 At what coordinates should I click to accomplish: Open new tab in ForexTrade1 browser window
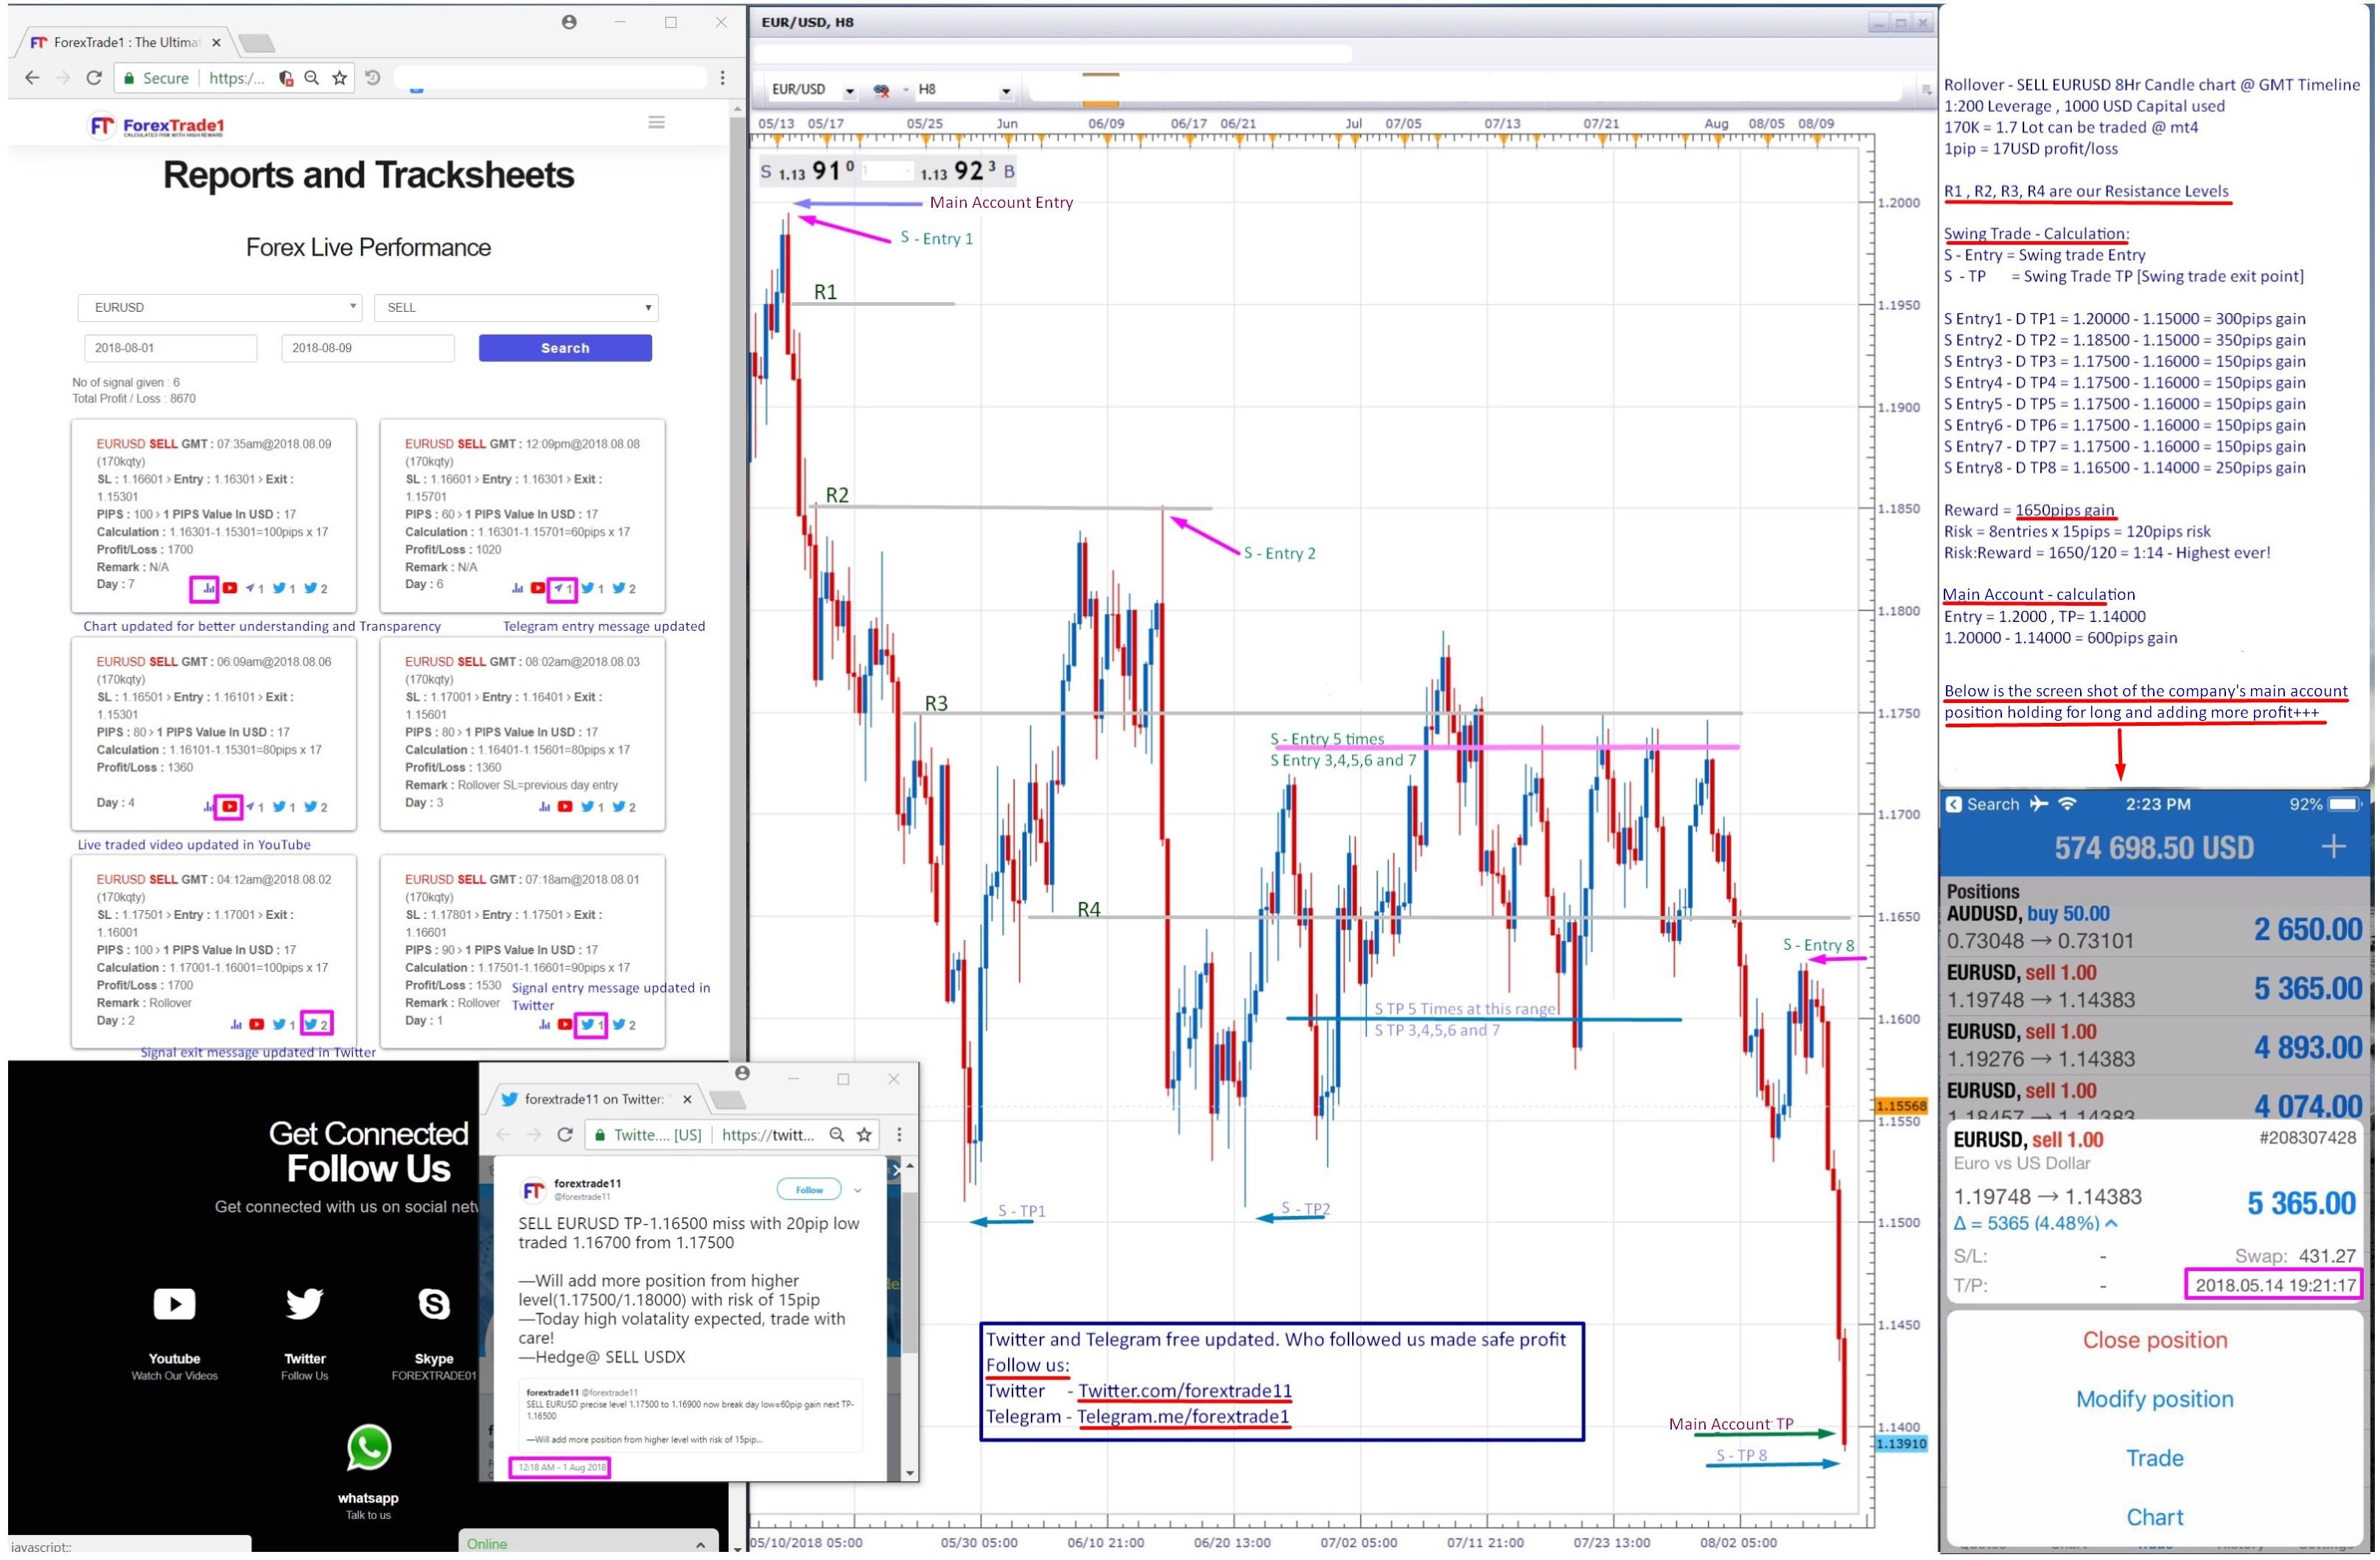tap(257, 43)
